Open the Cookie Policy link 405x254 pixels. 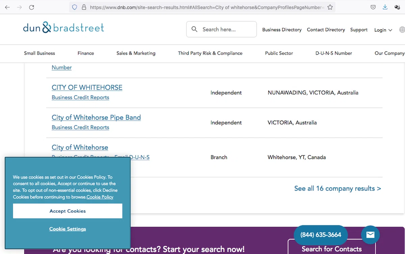tap(100, 197)
